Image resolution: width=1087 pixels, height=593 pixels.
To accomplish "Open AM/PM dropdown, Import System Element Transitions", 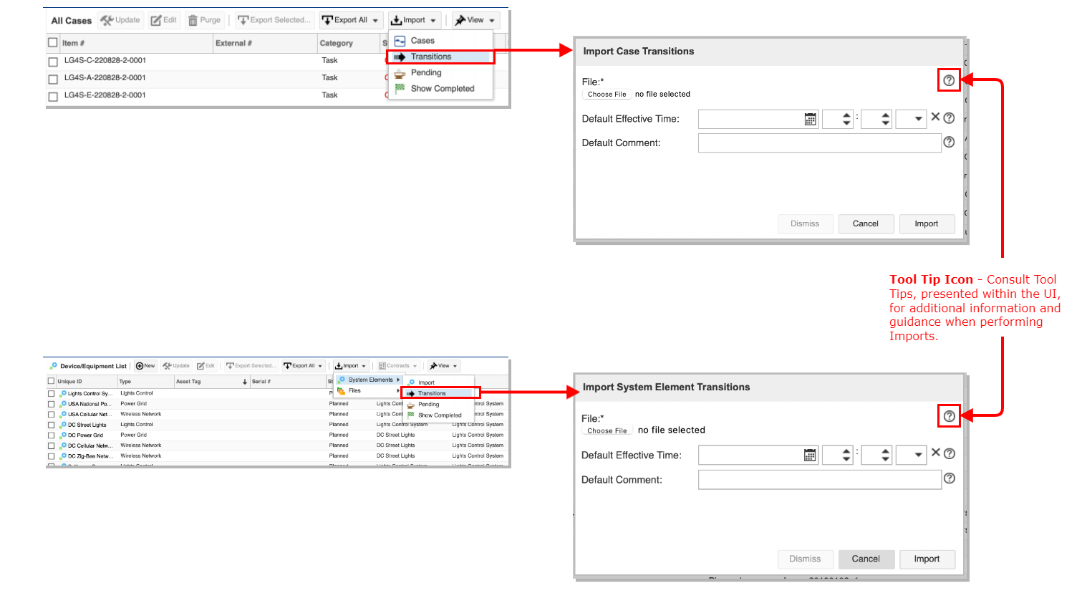I will pos(912,455).
